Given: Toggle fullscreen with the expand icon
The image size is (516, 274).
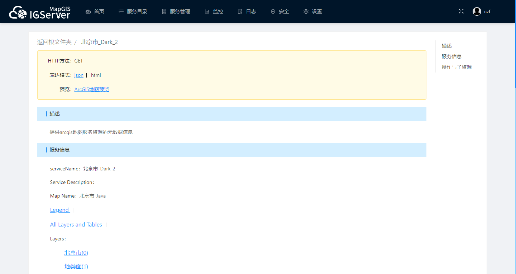Looking at the screenshot, I should click(461, 11).
